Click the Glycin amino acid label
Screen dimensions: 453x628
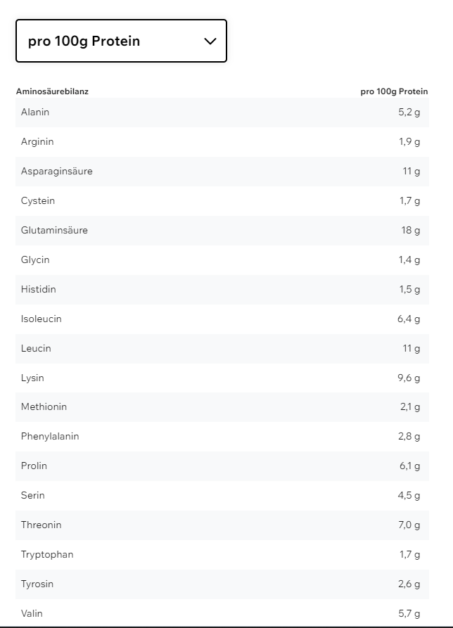coord(35,259)
